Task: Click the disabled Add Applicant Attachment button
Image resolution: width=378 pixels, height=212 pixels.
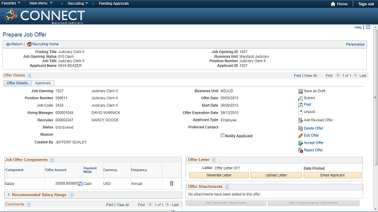Action: coord(226,203)
